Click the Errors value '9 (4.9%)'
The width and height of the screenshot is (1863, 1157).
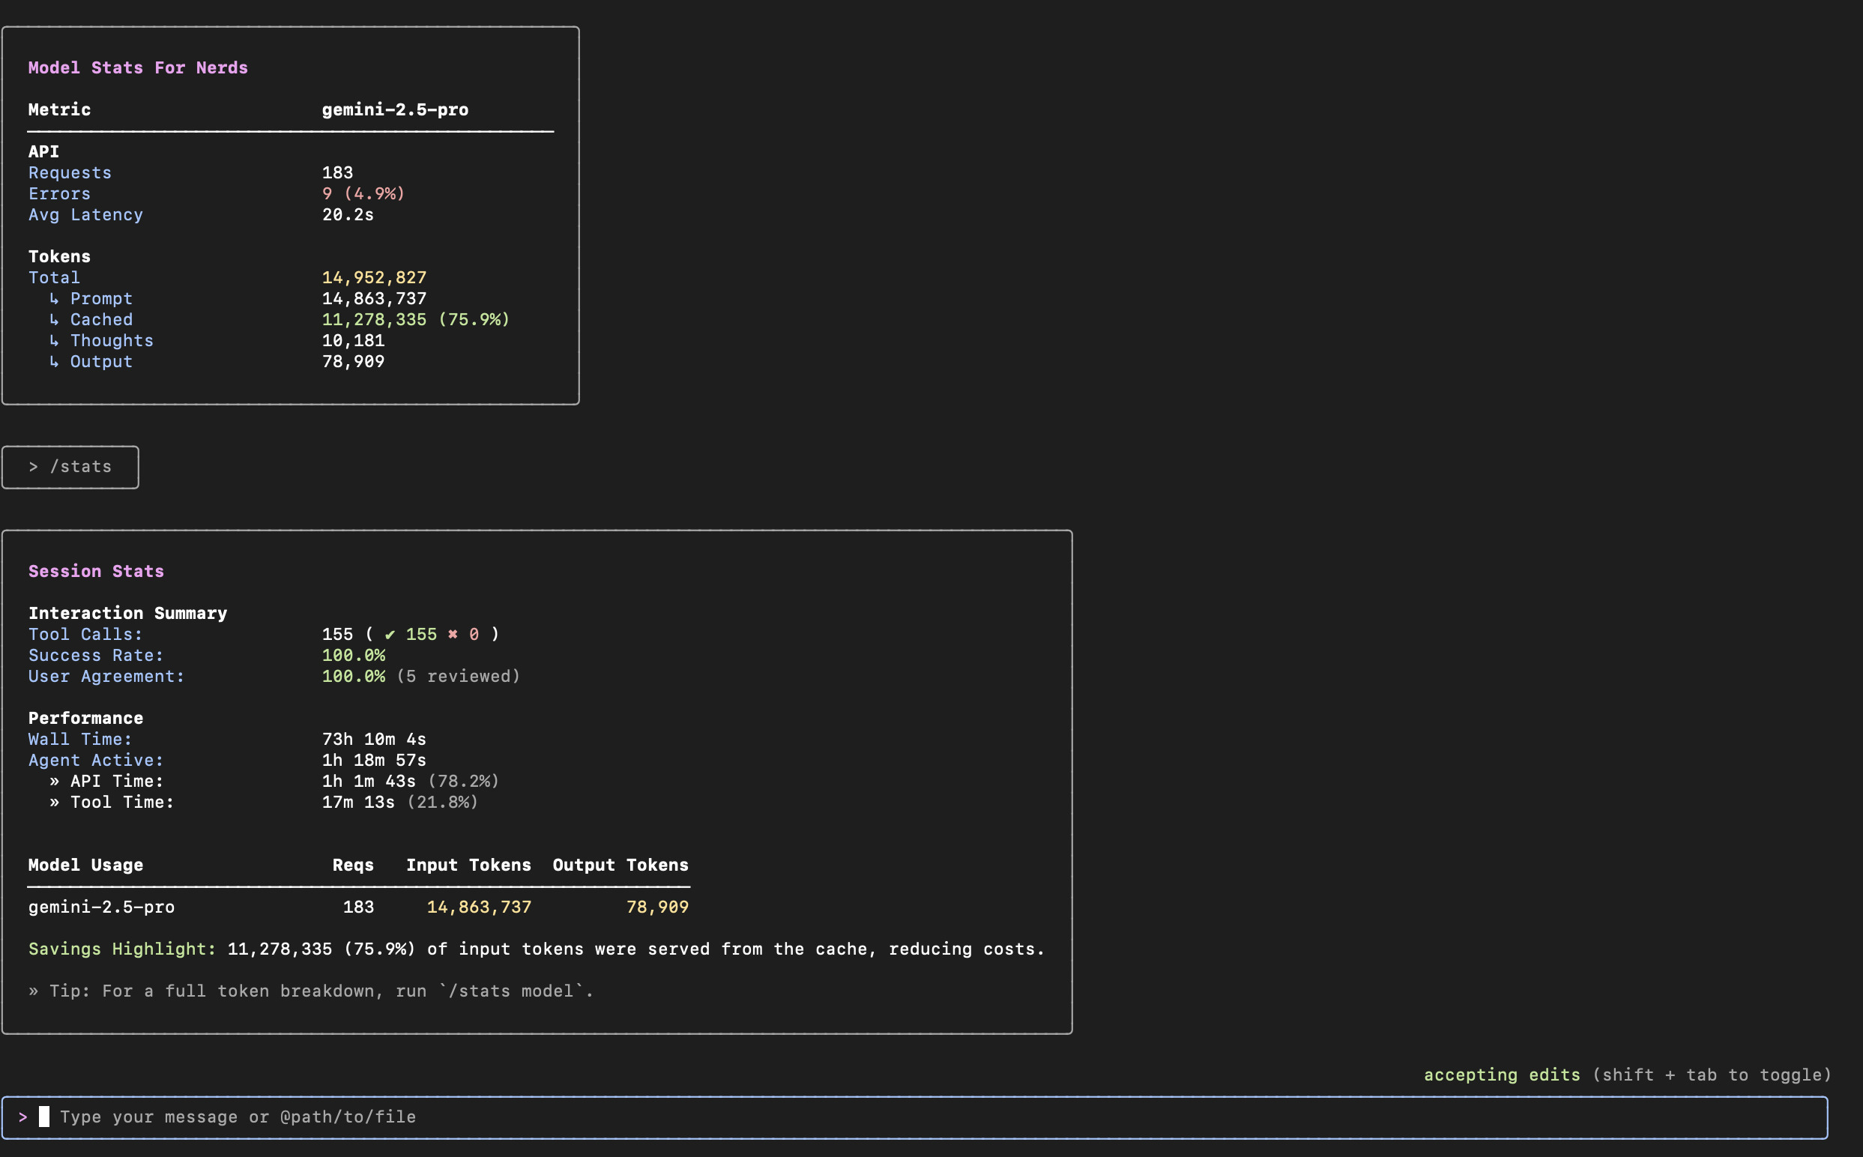(x=363, y=193)
